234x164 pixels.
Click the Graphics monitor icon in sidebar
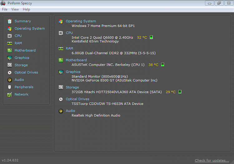[x=10, y=58]
